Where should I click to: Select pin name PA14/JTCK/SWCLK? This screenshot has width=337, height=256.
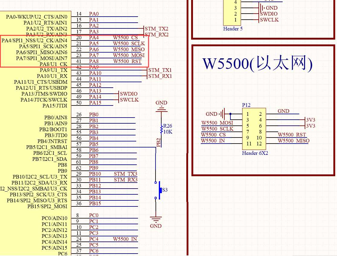pos(44,100)
